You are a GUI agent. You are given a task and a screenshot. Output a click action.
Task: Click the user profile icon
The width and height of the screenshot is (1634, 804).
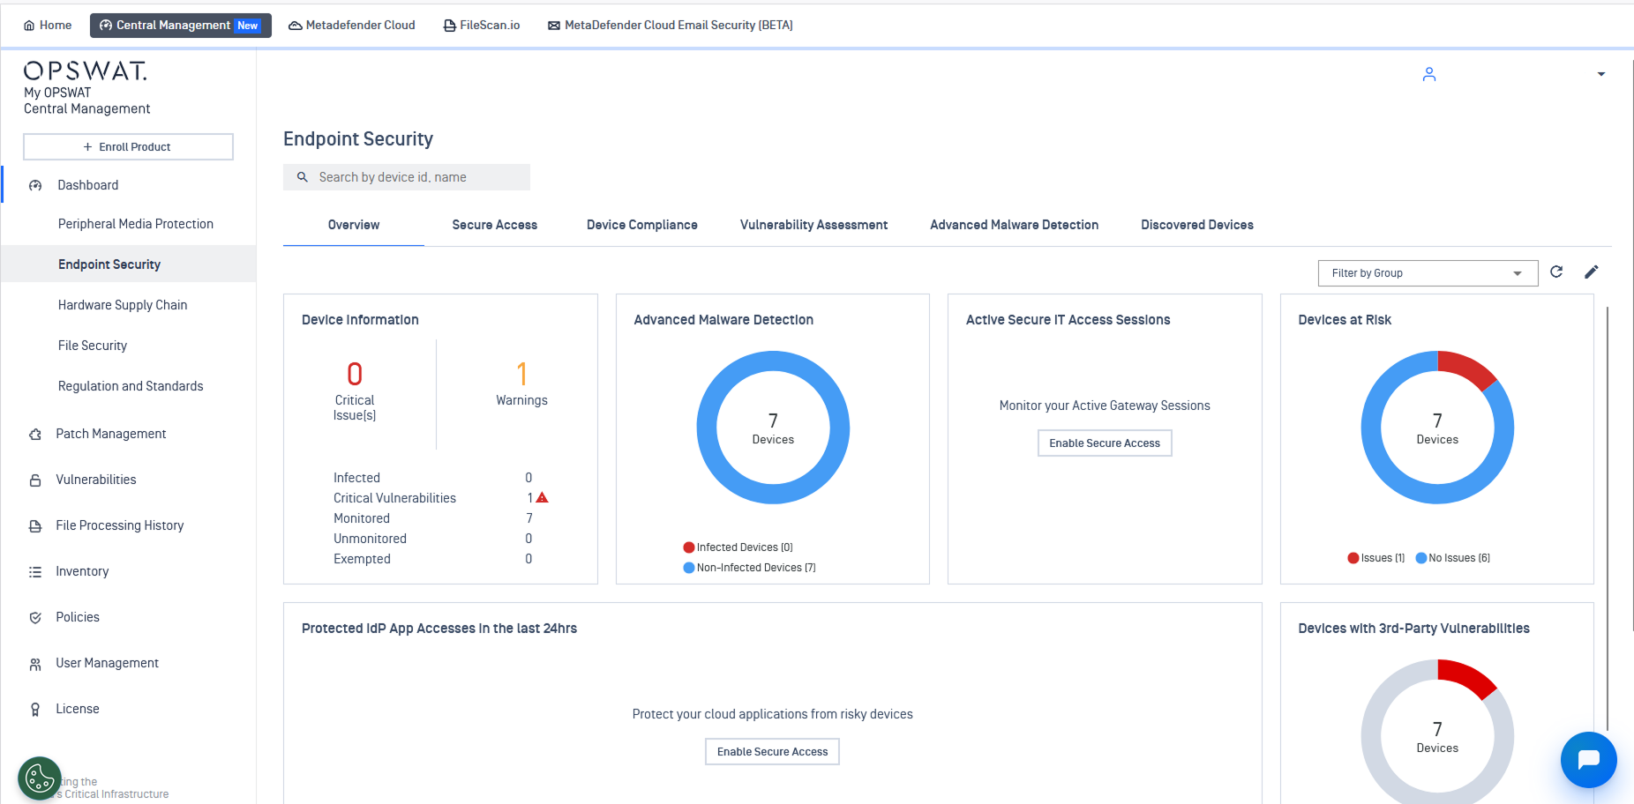1429,75
